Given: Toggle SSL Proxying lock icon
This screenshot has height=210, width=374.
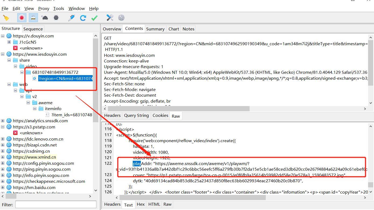Looking at the screenshot, I should (33, 18).
